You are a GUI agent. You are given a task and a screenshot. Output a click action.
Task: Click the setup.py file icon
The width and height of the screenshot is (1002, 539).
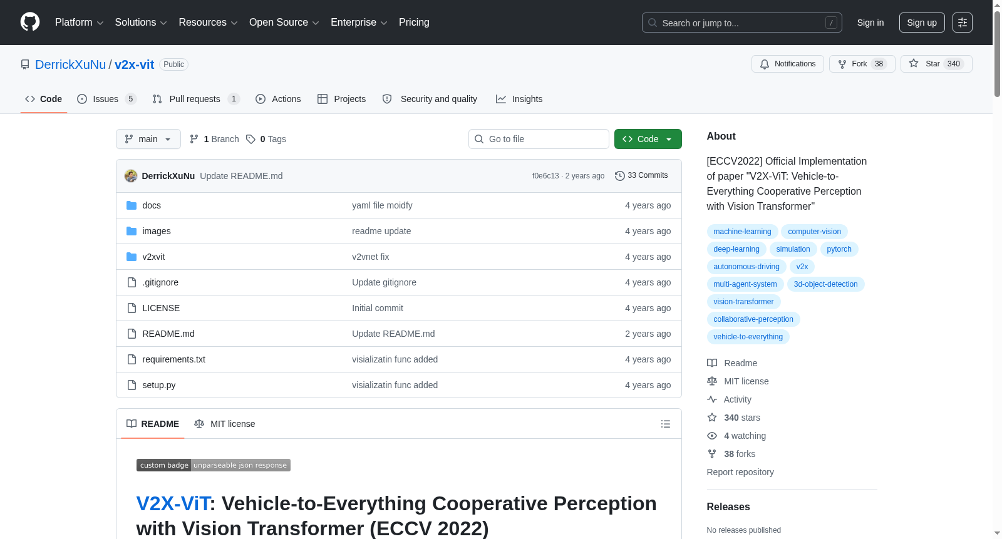(x=132, y=385)
